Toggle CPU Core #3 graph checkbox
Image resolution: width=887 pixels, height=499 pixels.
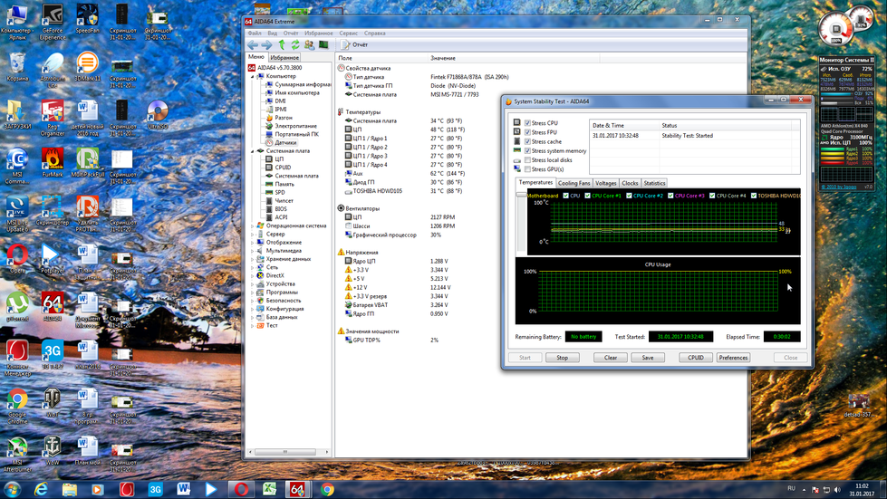pos(670,196)
